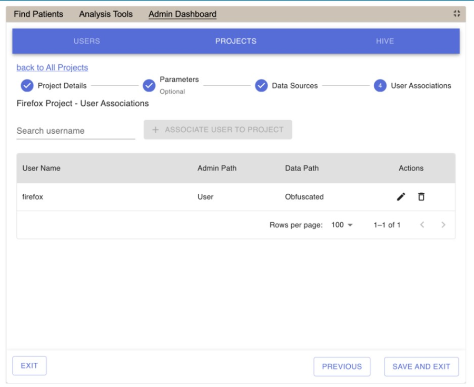Viewport: 474px width, 387px height.
Task: Click the collapse fullscreen icon at top right
Action: tap(457, 14)
